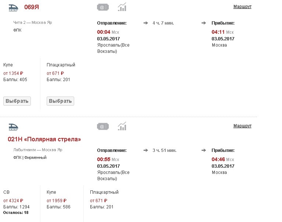Click the arrow before "4 ч. 7 мин."
282x222 pixels.
point(145,23)
